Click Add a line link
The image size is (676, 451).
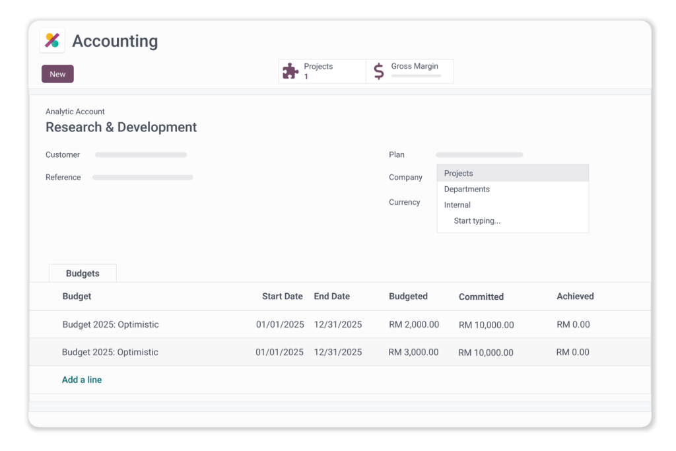[82, 380]
